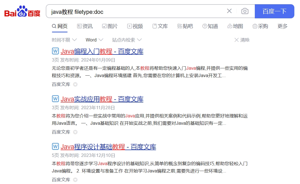The image size is (300, 184).
Task: Expand the 时间不限 filter dropdown
Action: (x=64, y=40)
